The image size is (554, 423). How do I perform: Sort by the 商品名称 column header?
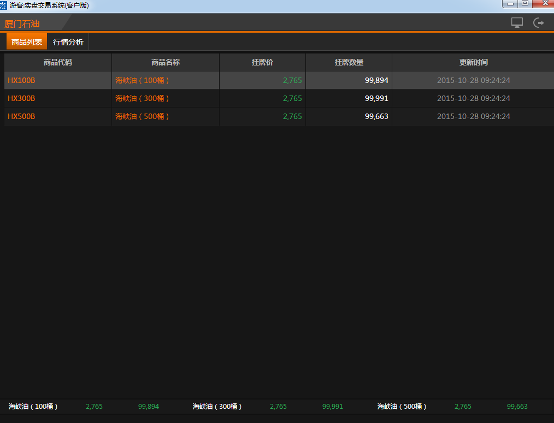tap(166, 62)
